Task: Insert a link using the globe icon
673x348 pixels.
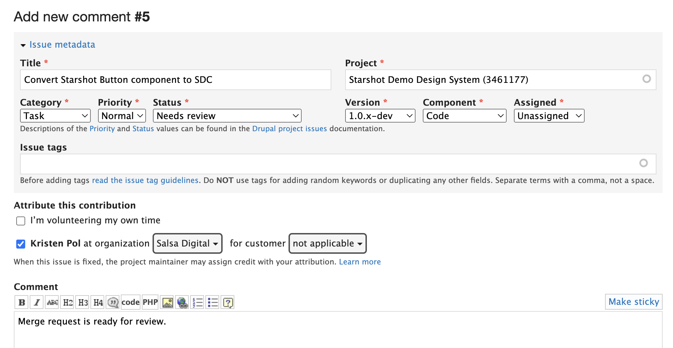Action: tap(183, 302)
